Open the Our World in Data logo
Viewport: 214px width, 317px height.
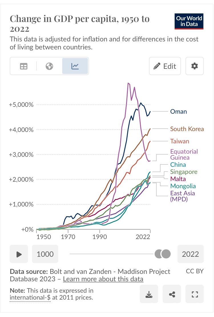click(189, 21)
